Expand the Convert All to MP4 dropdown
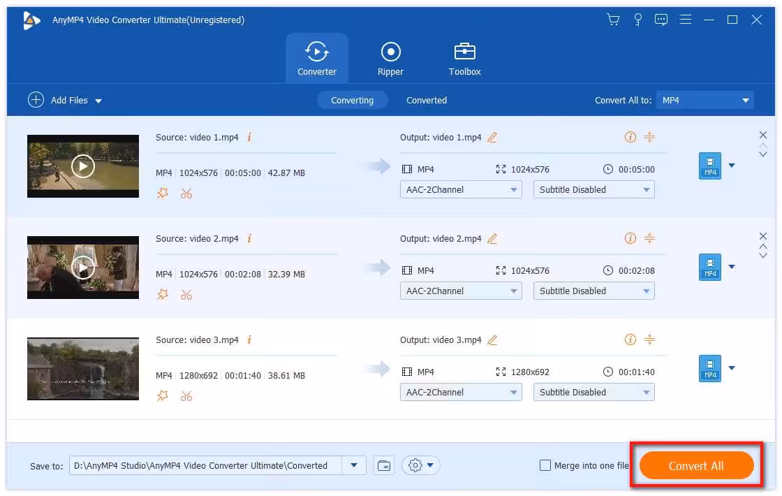This screenshot has width=782, height=496. pyautogui.click(x=705, y=100)
